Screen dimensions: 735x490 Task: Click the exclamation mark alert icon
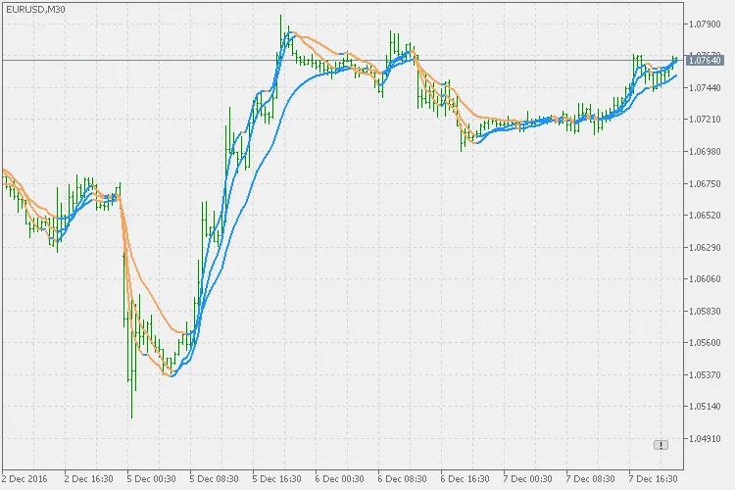point(661,444)
